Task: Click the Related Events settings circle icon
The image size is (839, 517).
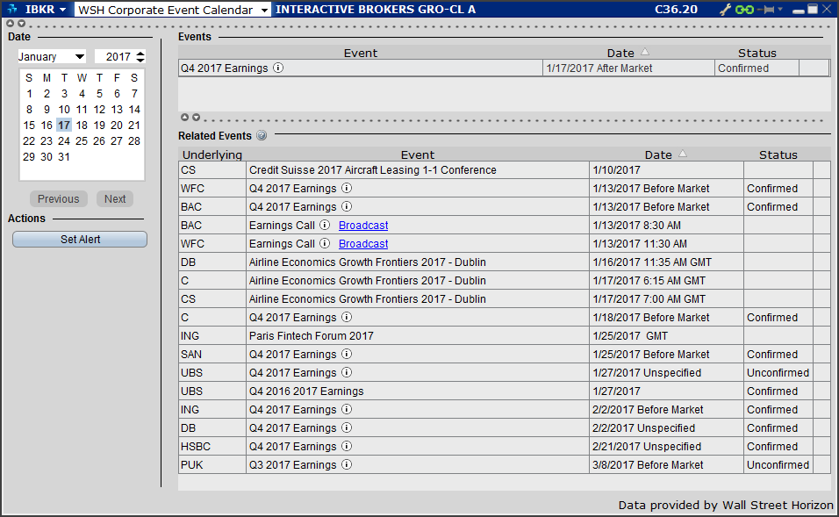Action: 262,135
